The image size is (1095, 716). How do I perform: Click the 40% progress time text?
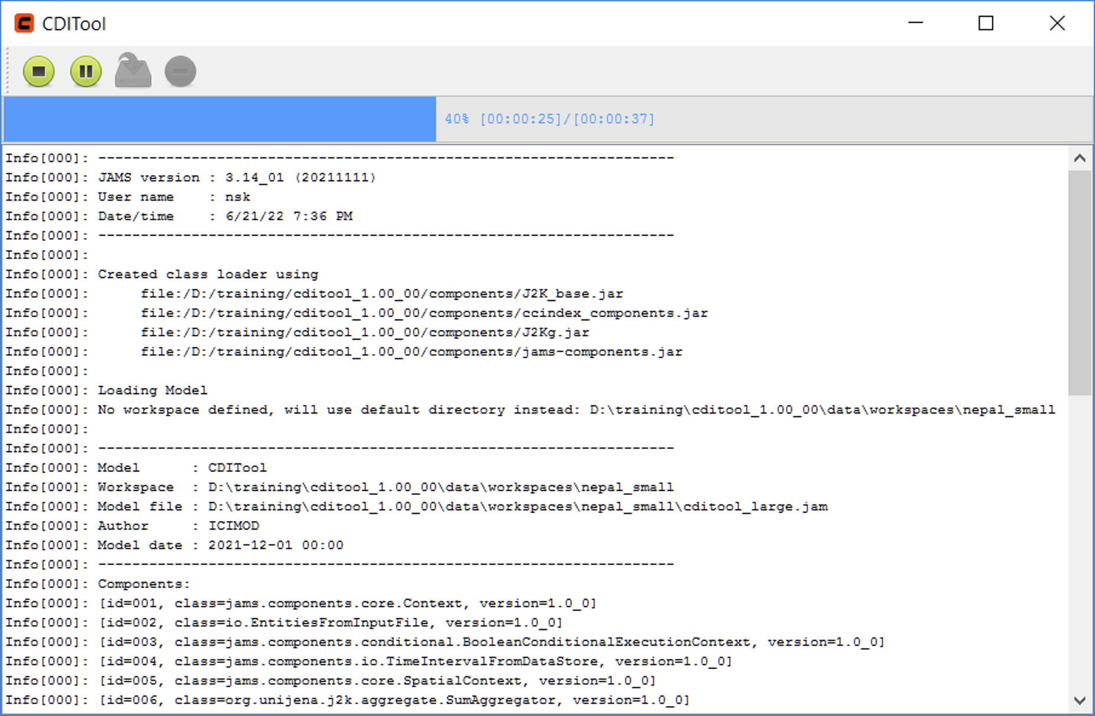click(549, 119)
